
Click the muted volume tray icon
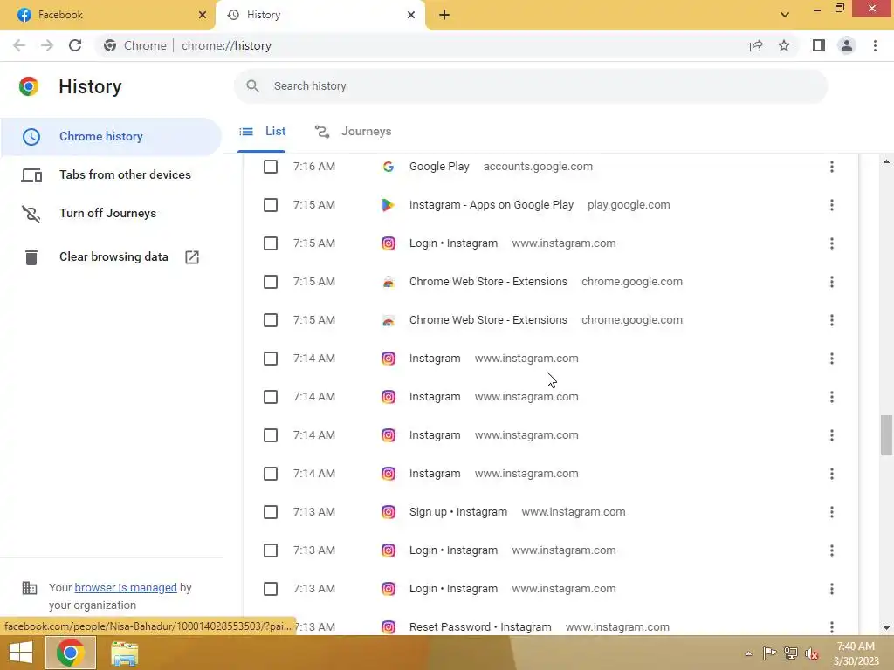pyautogui.click(x=812, y=653)
